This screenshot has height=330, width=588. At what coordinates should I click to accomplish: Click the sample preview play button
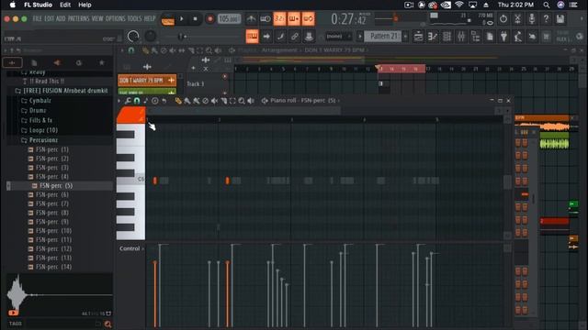[13, 313]
